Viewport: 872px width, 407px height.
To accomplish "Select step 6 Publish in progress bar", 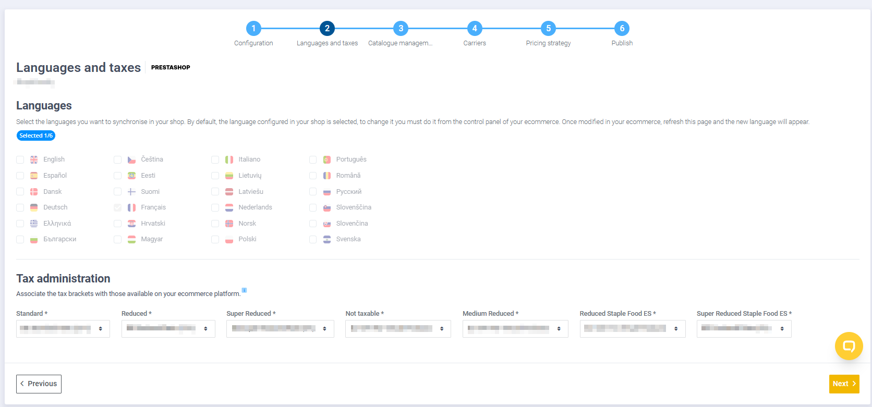I will coord(622,29).
